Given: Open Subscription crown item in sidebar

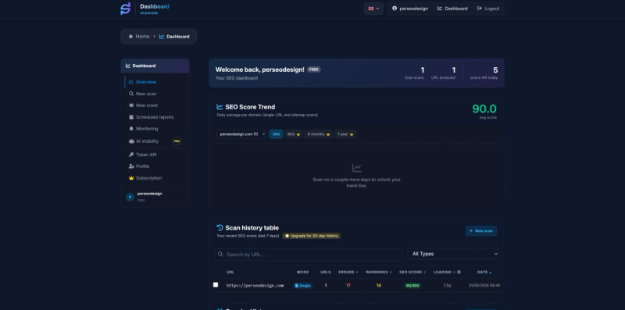Looking at the screenshot, I should coord(145,178).
